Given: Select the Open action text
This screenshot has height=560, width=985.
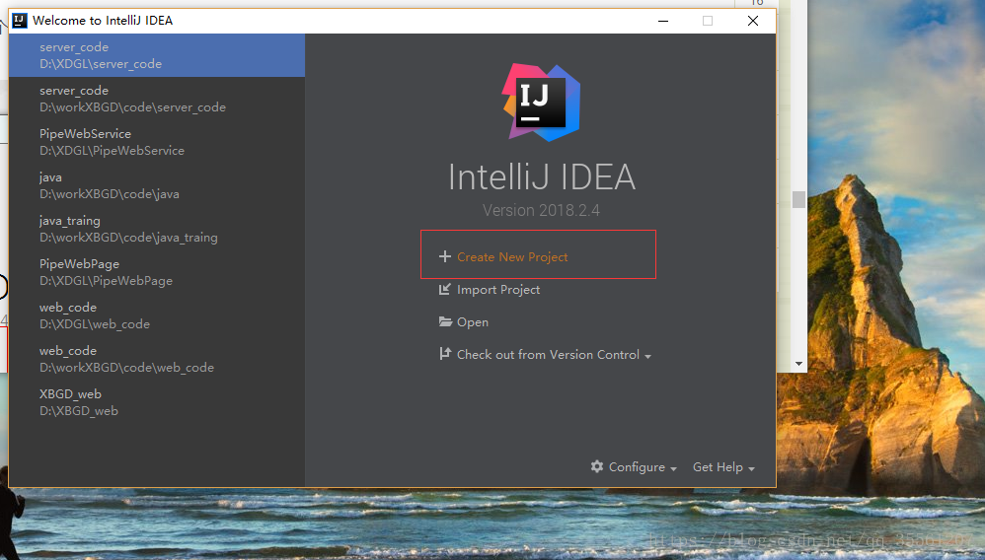Looking at the screenshot, I should 473,322.
